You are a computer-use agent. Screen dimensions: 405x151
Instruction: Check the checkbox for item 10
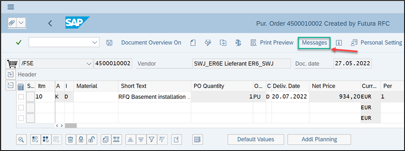21,97
